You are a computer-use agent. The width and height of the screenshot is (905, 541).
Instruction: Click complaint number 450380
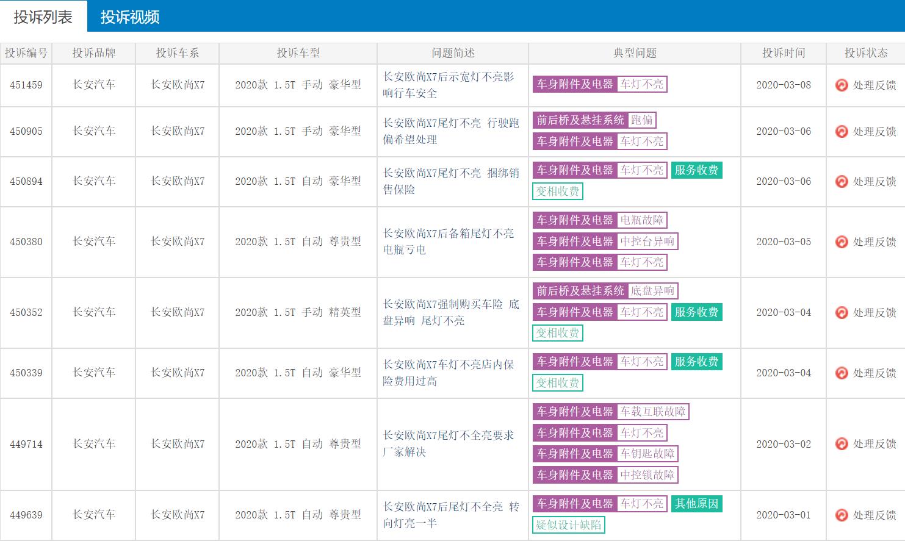pyautogui.click(x=26, y=242)
